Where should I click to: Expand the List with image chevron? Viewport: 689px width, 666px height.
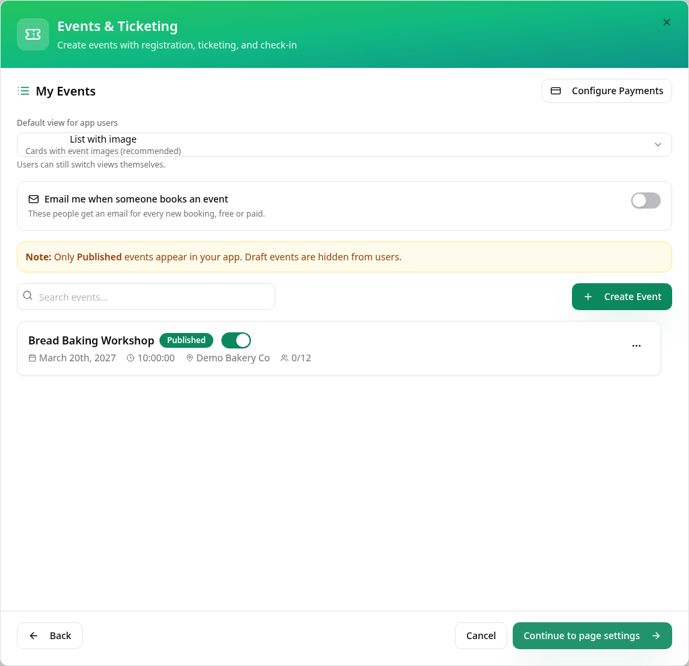coord(658,145)
